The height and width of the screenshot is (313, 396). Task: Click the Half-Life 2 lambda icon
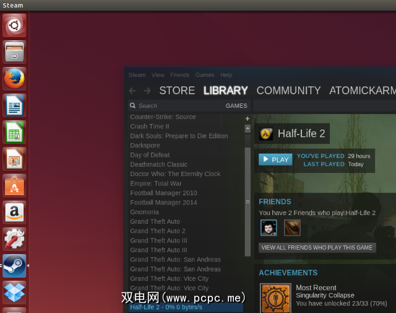tap(266, 134)
